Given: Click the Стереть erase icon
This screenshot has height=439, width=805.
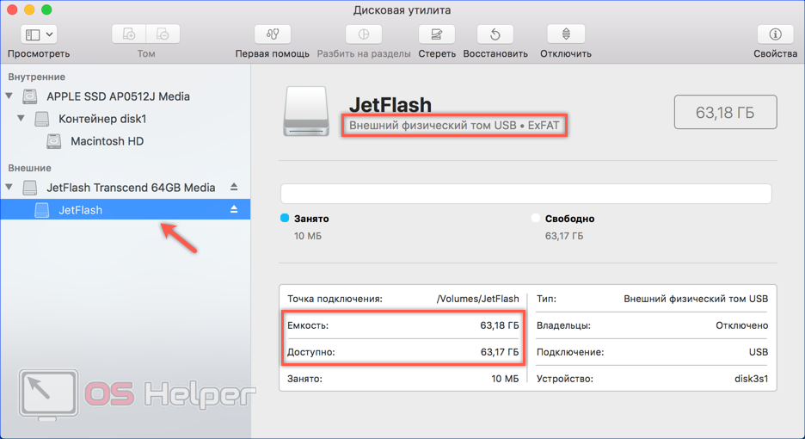Looking at the screenshot, I should pos(436,34).
